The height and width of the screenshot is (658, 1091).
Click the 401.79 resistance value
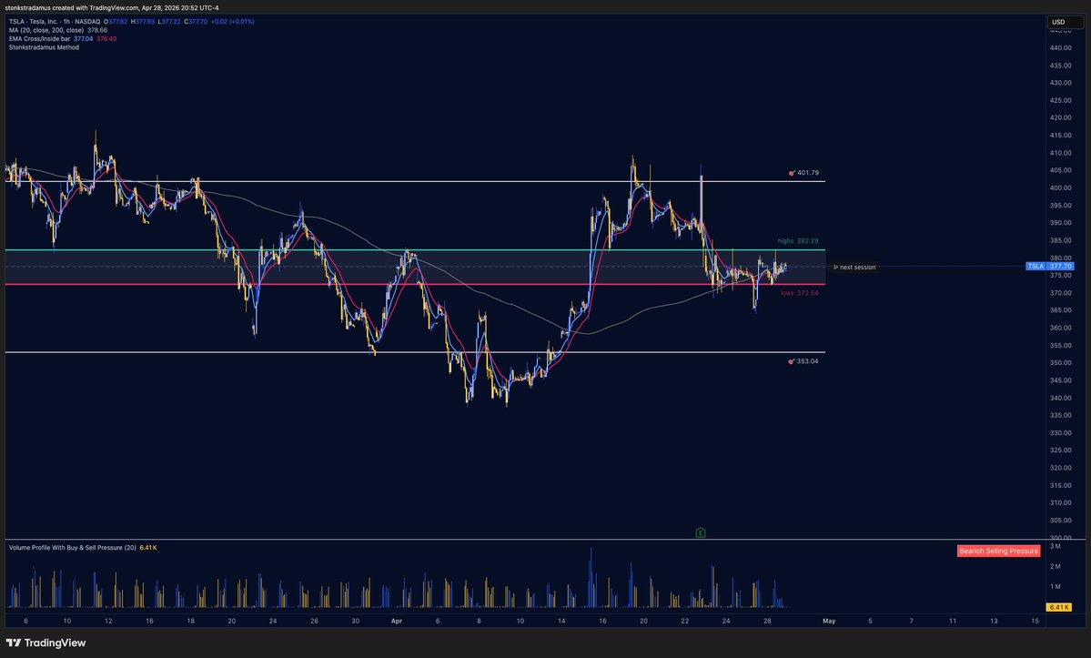[808, 173]
